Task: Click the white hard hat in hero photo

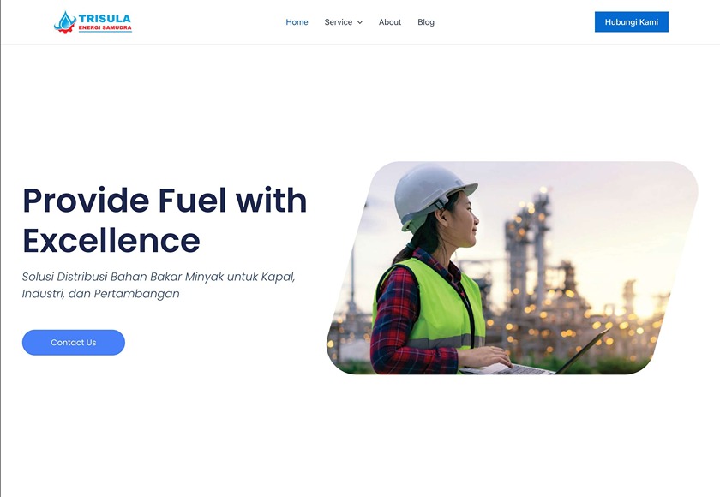Action: [x=432, y=195]
